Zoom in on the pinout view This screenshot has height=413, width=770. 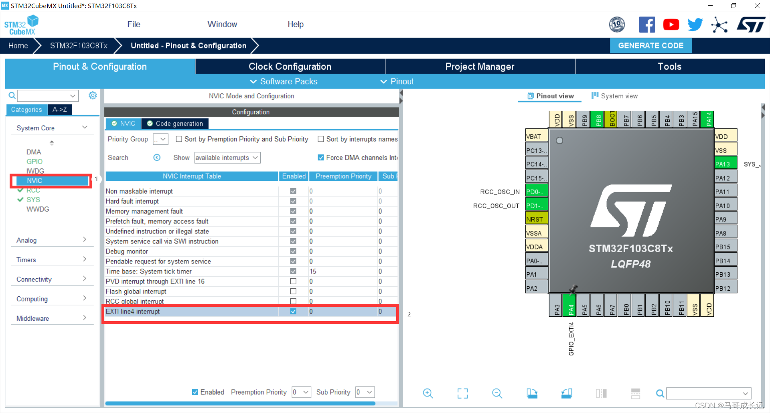[428, 393]
